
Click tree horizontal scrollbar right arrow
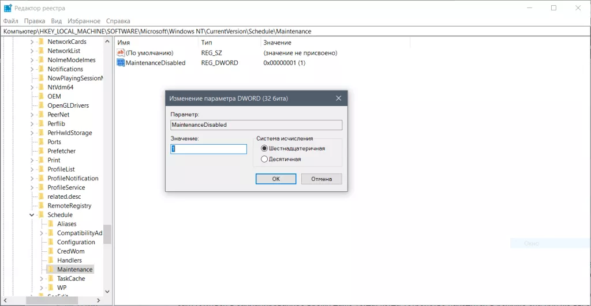click(98, 300)
